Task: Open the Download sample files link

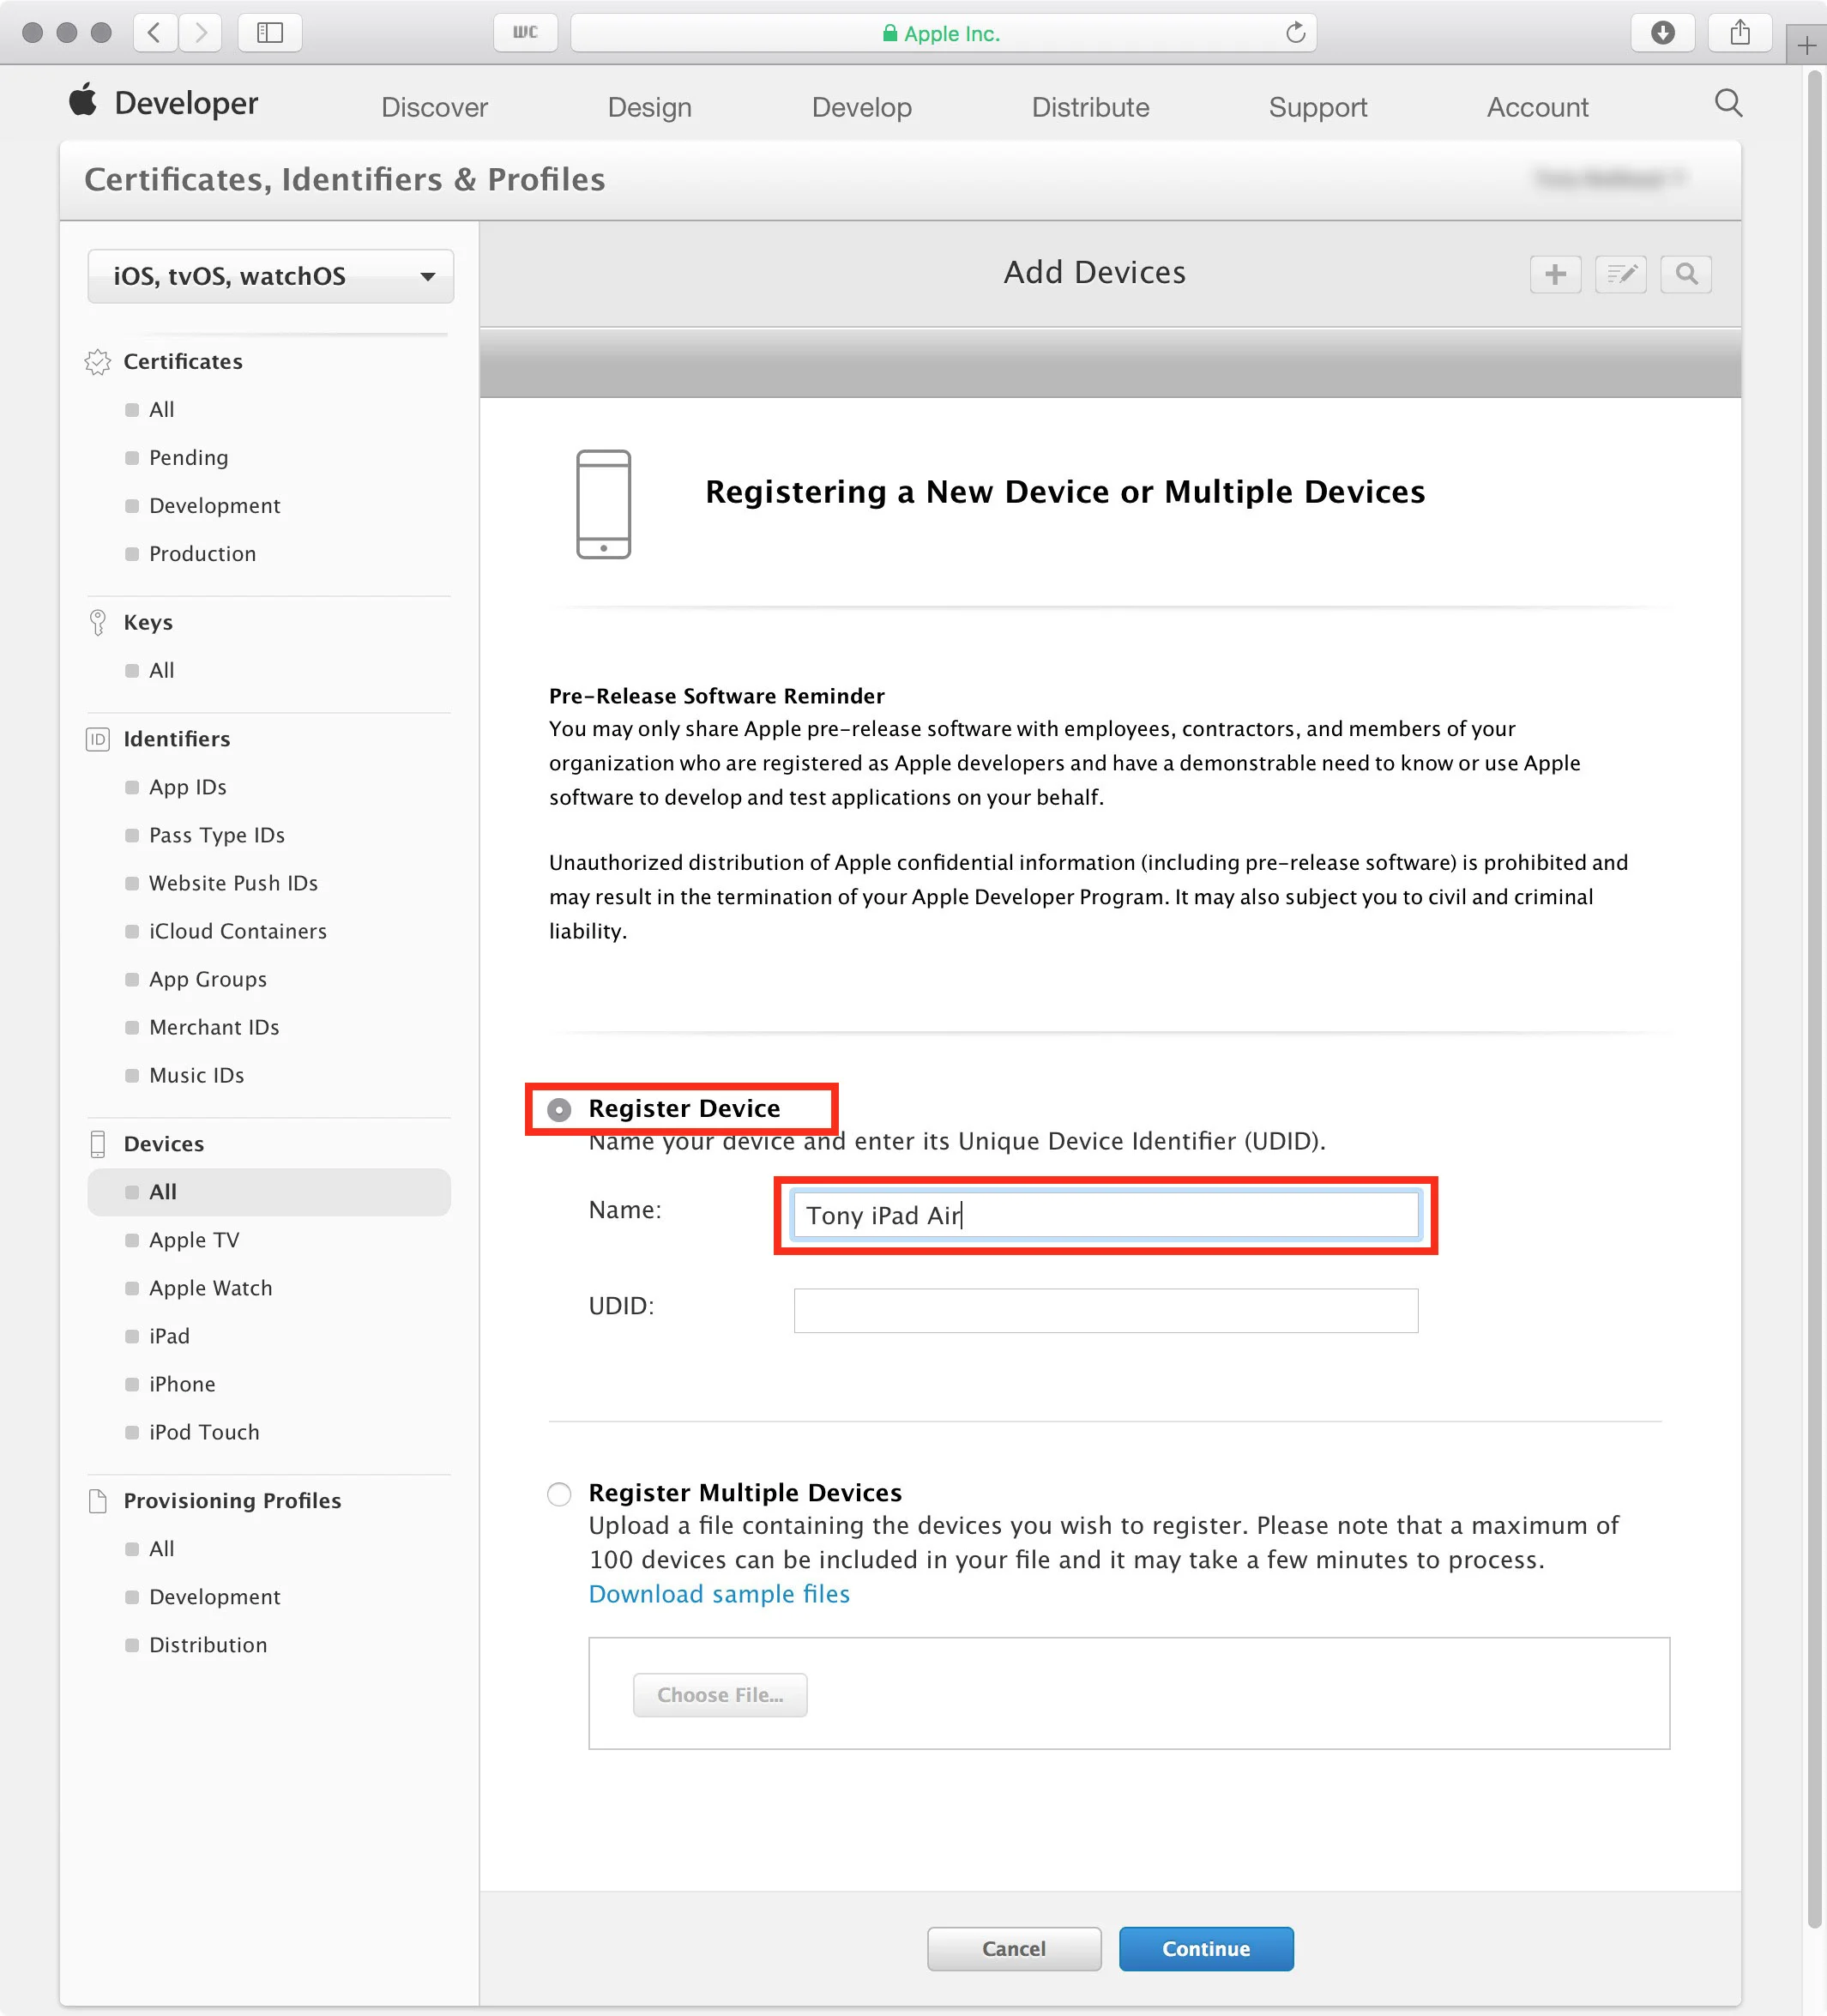Action: click(x=719, y=1594)
